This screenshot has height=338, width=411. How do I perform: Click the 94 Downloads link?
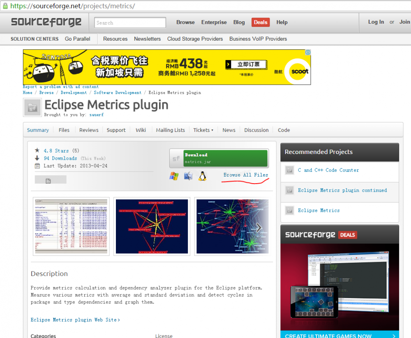(60, 158)
